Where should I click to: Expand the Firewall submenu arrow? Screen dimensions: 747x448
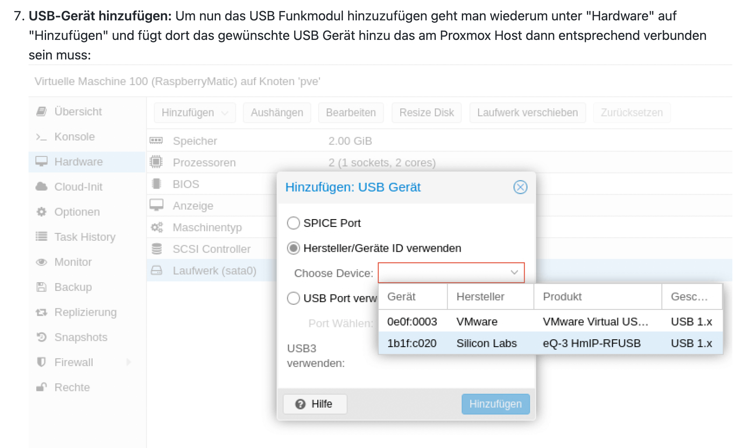[129, 362]
